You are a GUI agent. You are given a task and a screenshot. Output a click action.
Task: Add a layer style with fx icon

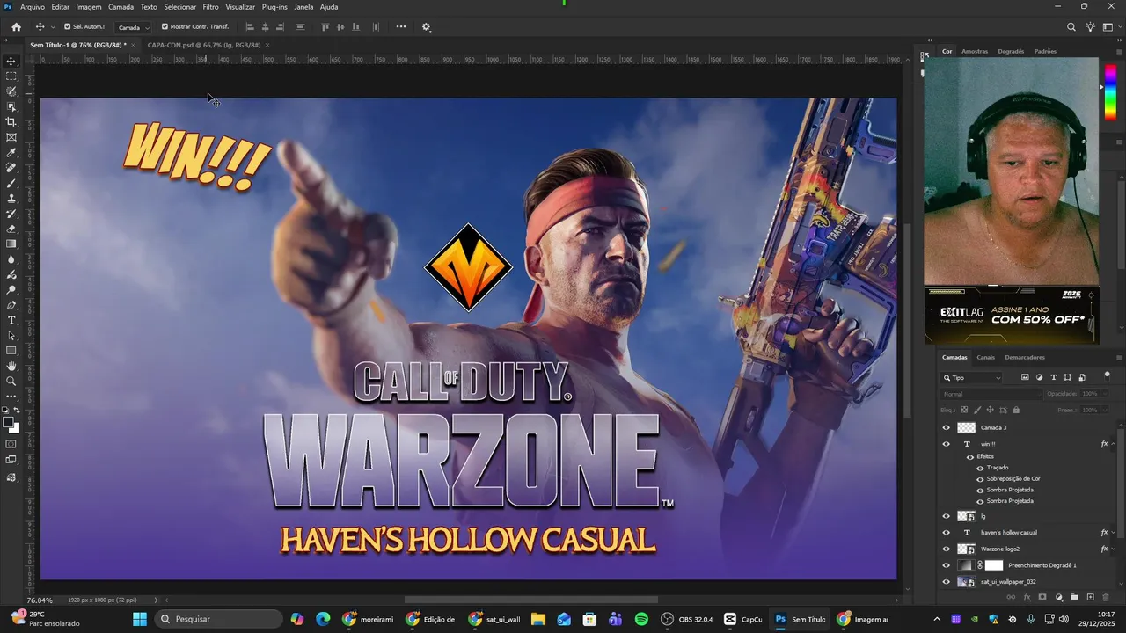[1027, 597]
